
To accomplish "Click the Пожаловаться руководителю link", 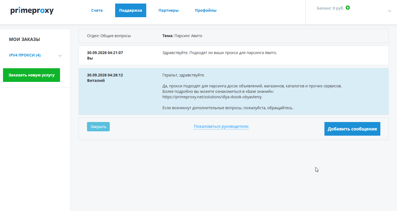I will (221, 126).
